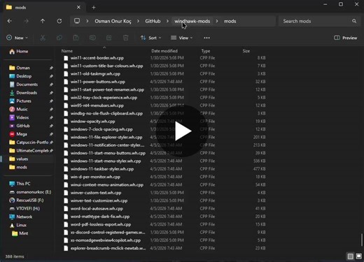This screenshot has height=262, width=364.
Task: Expand chevron after Osman Onur Koç breadcrumb
Action: click(x=138, y=21)
